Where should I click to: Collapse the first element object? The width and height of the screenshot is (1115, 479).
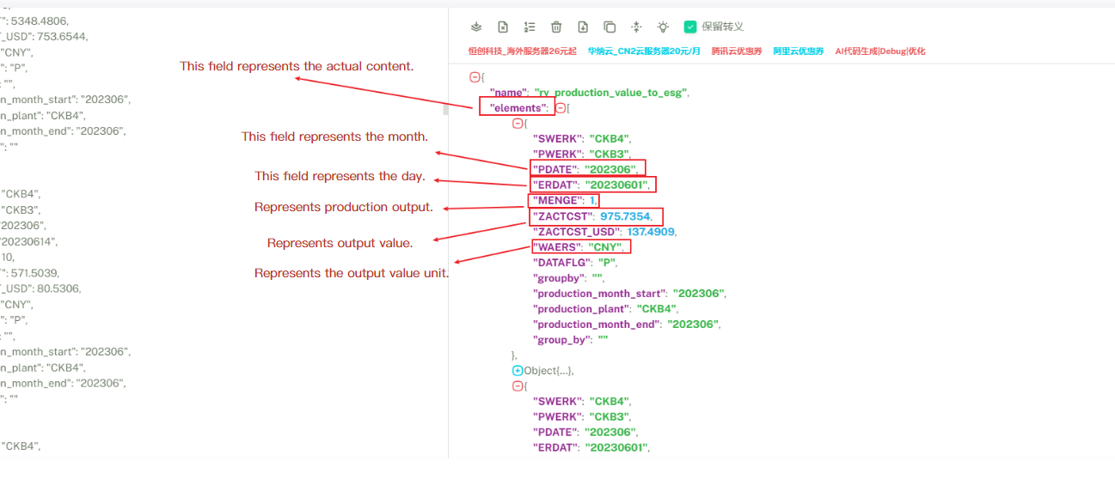(x=517, y=124)
